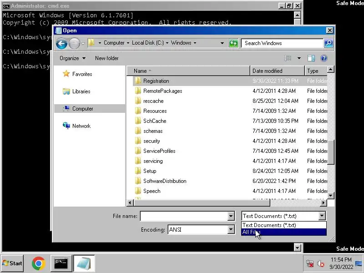Screen dimensions: 364x273
Task: Click the horizontal scrollbar thumb in file list
Action: coord(202,203)
